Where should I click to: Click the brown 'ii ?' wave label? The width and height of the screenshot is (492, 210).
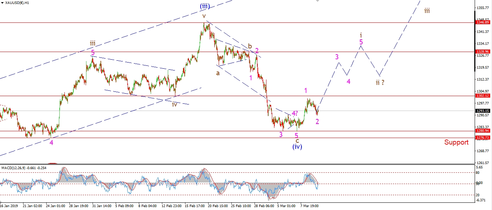[x=380, y=82]
